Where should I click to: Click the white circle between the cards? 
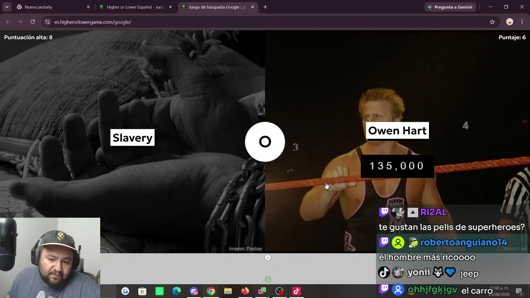coord(265,142)
